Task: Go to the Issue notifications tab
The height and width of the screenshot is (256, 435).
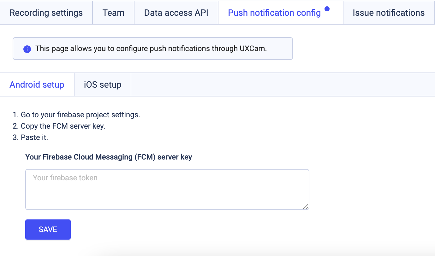Action: [389, 13]
